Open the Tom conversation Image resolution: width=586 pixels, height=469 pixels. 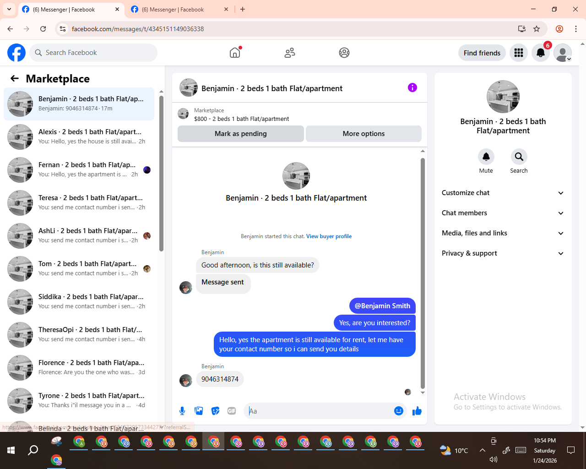coord(79,268)
